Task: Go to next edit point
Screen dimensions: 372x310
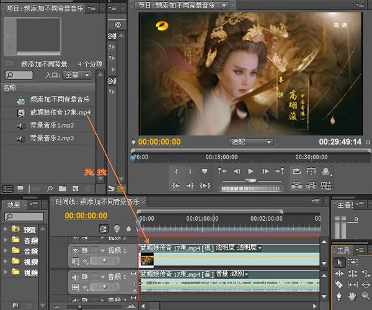Action: pyautogui.click(x=280, y=171)
